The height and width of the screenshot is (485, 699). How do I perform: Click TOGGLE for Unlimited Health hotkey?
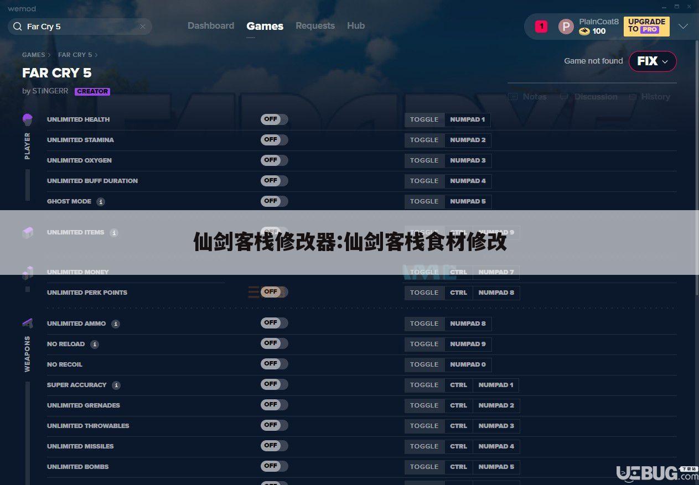[424, 119]
